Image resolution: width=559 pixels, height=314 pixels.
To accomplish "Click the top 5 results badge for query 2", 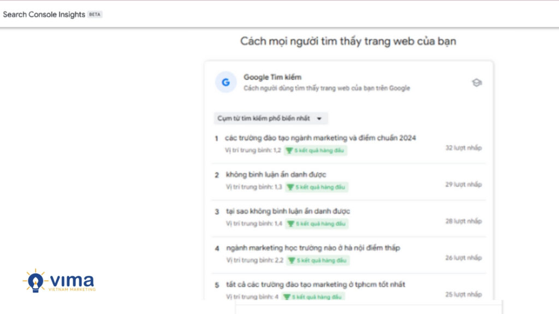I will [x=317, y=188].
